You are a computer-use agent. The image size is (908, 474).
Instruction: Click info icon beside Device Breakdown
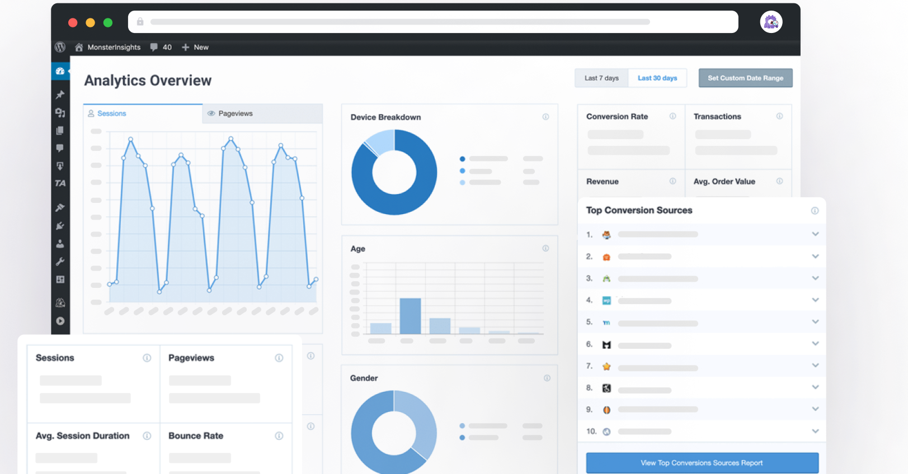click(545, 117)
